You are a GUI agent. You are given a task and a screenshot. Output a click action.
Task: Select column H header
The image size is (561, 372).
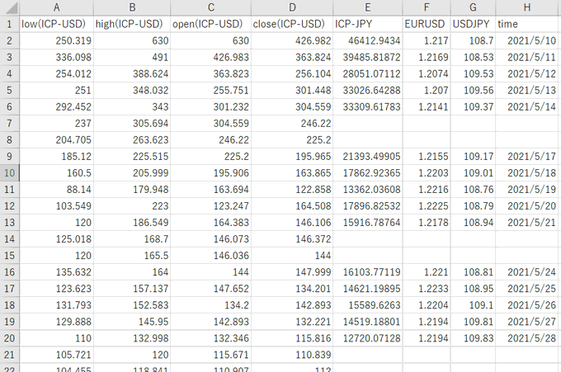pos(528,7)
